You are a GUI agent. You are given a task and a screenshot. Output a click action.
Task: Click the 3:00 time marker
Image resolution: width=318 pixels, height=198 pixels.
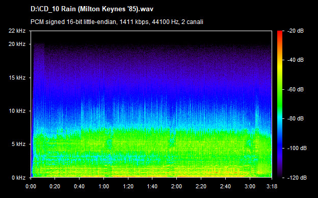coord(250,186)
